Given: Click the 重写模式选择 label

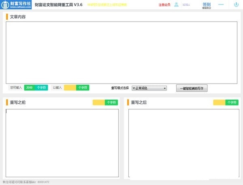Looking at the screenshot, I should 120,88.
